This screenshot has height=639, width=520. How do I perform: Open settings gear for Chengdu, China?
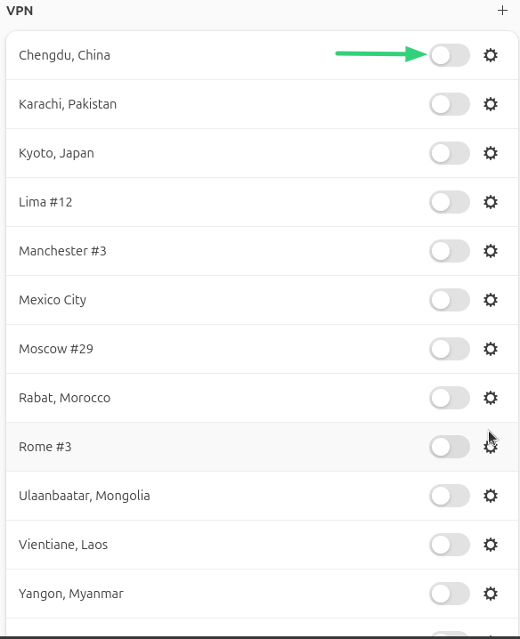click(x=491, y=55)
